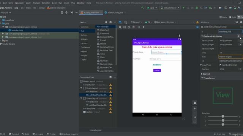Open Project panel settings gear
Viewport: 243px width, 136px height.
72,12
